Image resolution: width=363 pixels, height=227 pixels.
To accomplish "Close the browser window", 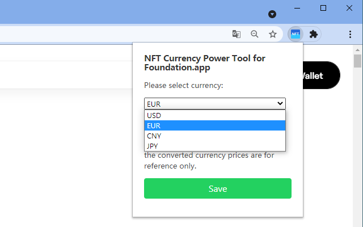I will pyautogui.click(x=349, y=8).
